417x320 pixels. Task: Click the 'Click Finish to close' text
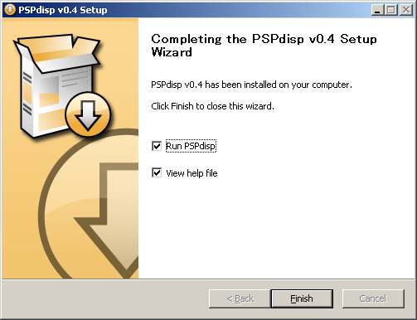click(212, 106)
